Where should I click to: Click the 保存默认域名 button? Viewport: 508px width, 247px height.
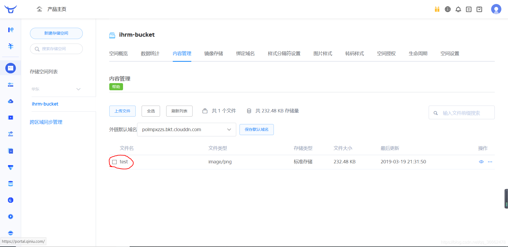click(257, 130)
